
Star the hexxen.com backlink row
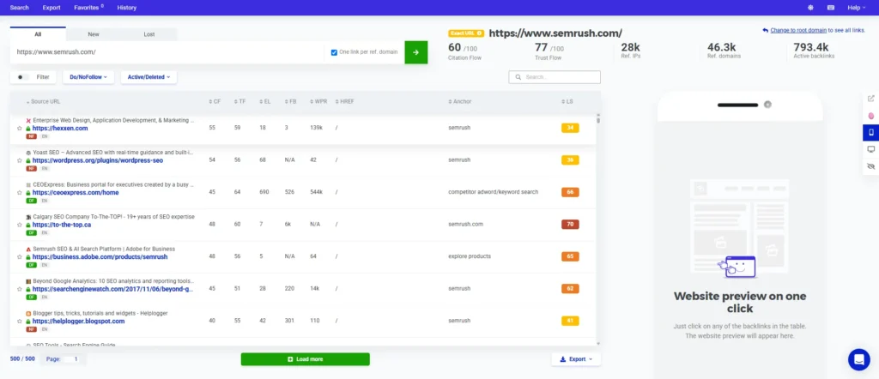20,129
